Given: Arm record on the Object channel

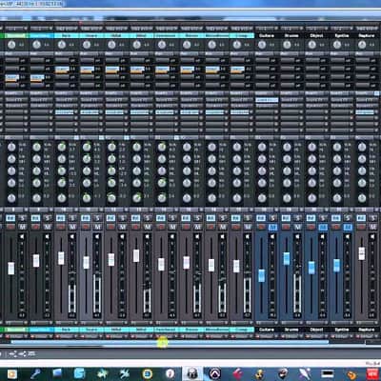Looking at the screenshot, I should coord(311,227).
